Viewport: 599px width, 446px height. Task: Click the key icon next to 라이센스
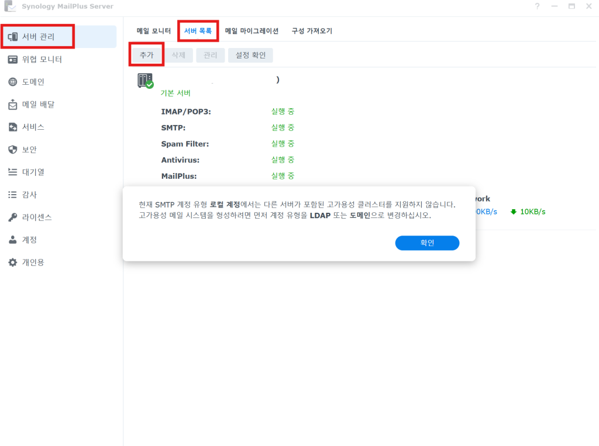point(13,217)
